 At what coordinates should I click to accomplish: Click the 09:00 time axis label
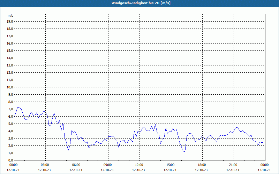click(x=108, y=165)
